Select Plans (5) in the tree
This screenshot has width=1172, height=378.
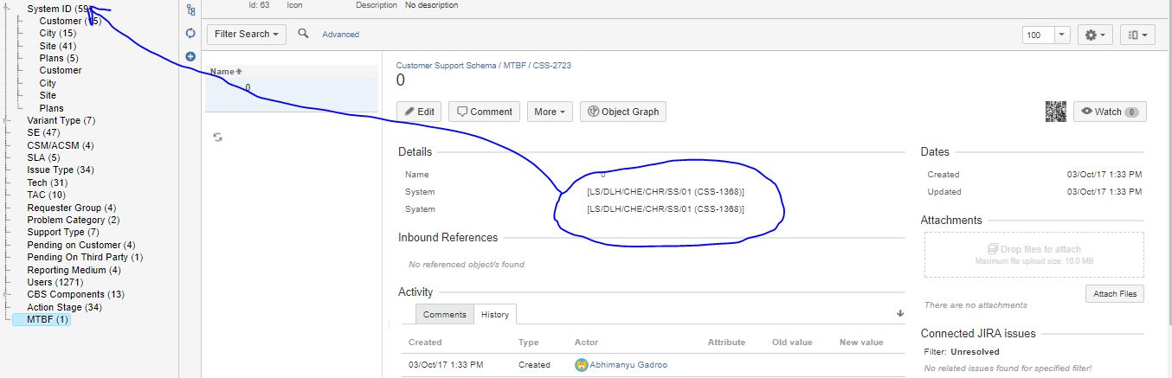[x=59, y=58]
